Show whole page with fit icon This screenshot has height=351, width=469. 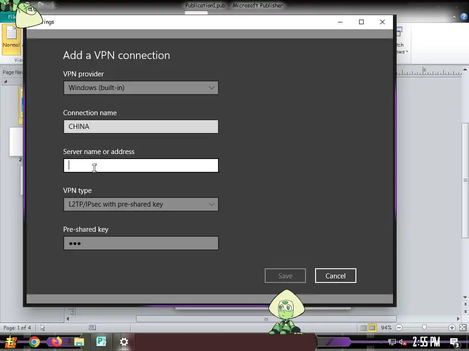click(463, 328)
